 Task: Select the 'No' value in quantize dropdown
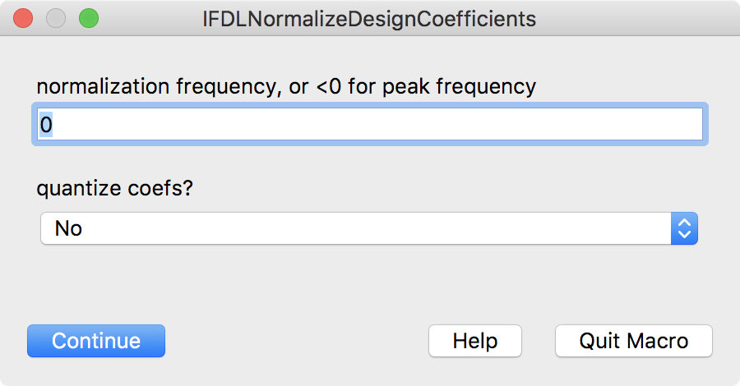coord(69,228)
